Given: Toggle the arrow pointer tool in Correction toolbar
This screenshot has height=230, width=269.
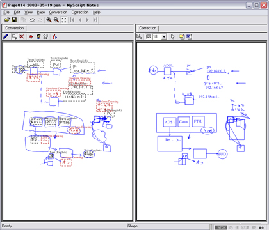Looking at the screenshot, I should click(x=172, y=36).
